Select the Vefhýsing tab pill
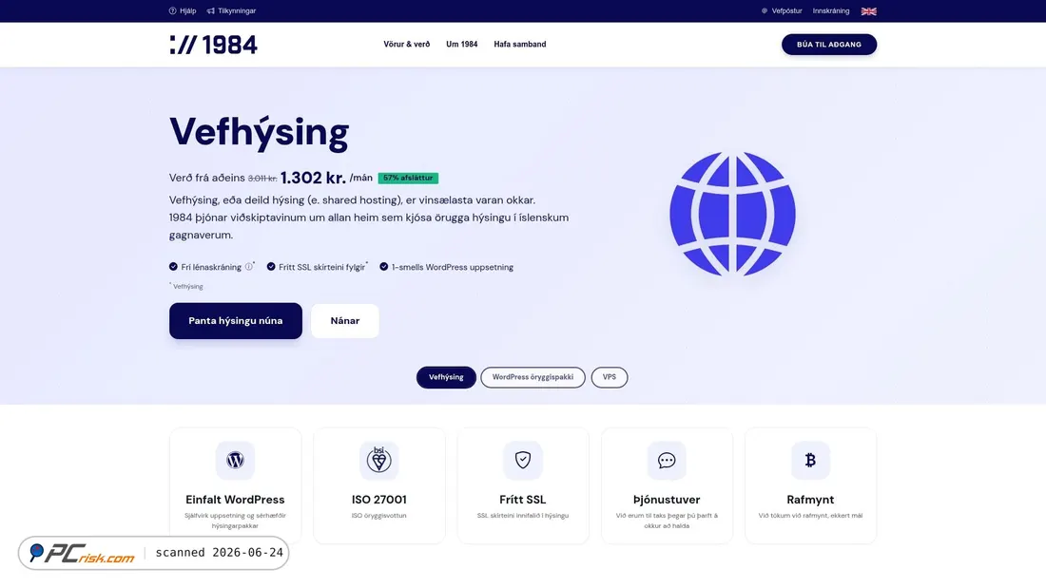Image resolution: width=1046 pixels, height=588 pixels. 446,377
